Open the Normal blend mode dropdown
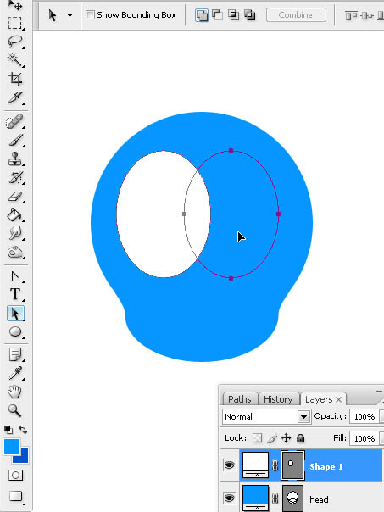Image resolution: width=384 pixels, height=512 pixels. point(266,417)
